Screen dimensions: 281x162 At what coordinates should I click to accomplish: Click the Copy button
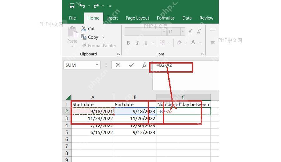tap(90, 37)
